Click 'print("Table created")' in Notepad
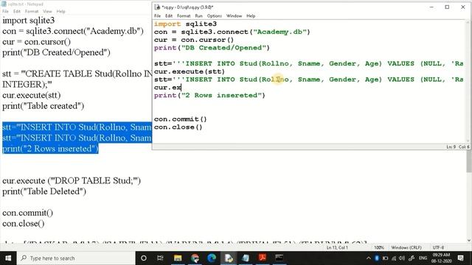The width and height of the screenshot is (472, 265). pyautogui.click(x=43, y=106)
